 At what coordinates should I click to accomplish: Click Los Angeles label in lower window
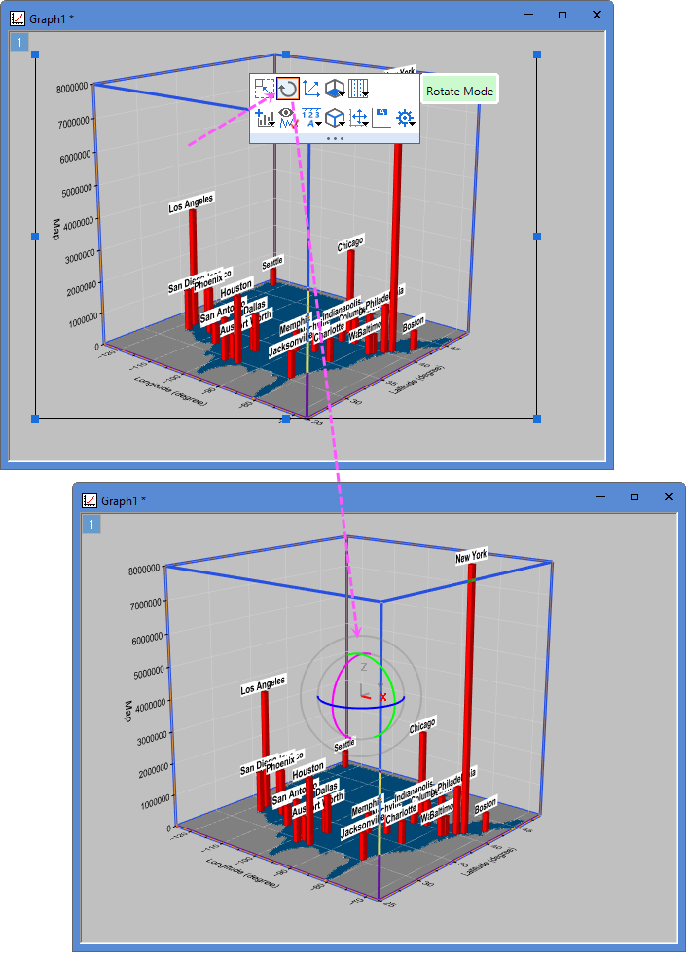click(263, 684)
